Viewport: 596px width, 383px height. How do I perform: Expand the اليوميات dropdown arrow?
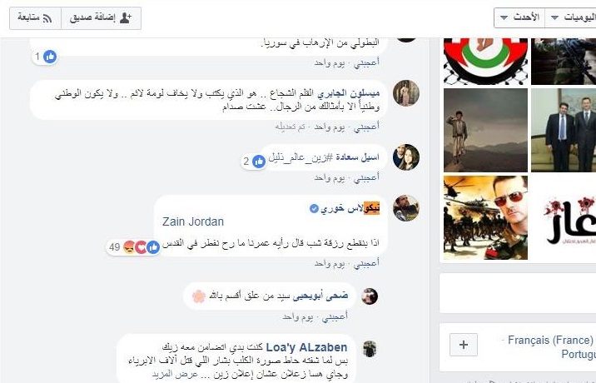point(554,17)
